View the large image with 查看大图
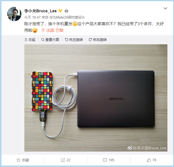The width and height of the screenshot is (174, 167). click(x=50, y=39)
